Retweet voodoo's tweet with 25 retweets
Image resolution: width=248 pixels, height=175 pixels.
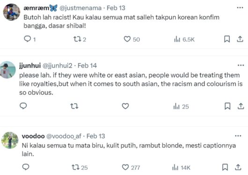[76, 167]
